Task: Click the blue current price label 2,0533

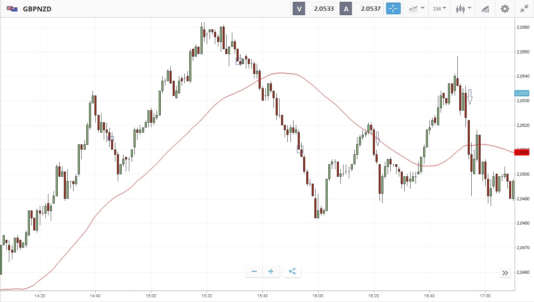Action: coord(522,93)
